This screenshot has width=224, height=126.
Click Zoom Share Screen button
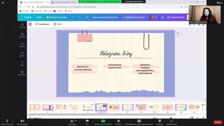pos(103,122)
